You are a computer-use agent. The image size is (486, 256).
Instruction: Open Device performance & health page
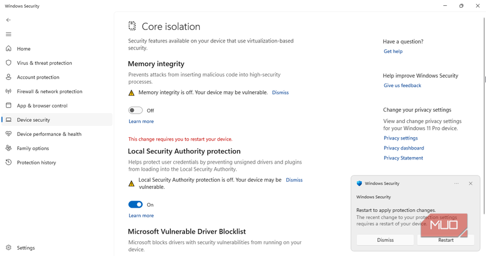57,134
